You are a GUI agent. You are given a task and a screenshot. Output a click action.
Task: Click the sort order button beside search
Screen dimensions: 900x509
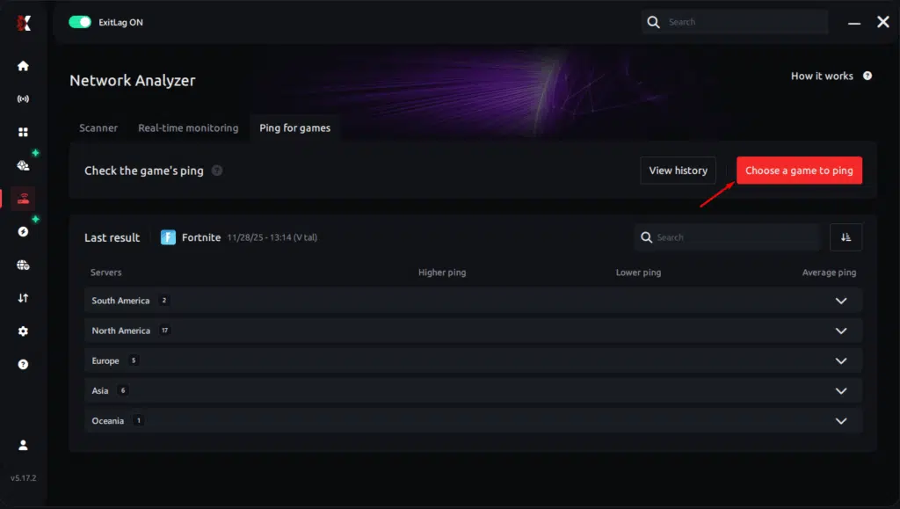846,237
